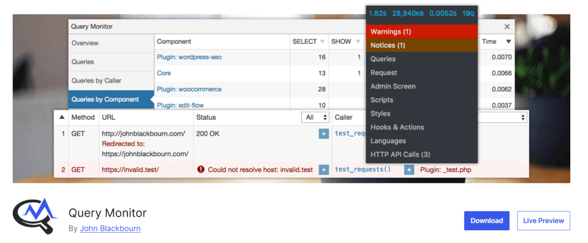Click the Component column header

click(x=174, y=41)
